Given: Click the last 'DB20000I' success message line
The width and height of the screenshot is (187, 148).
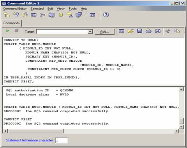Looking at the screenshot, I should [x=56, y=123].
